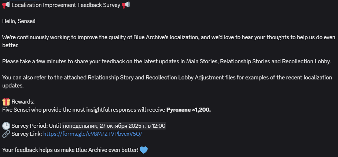
Task: Click the "Your feedback helps us" closing line
Action: click(70, 150)
